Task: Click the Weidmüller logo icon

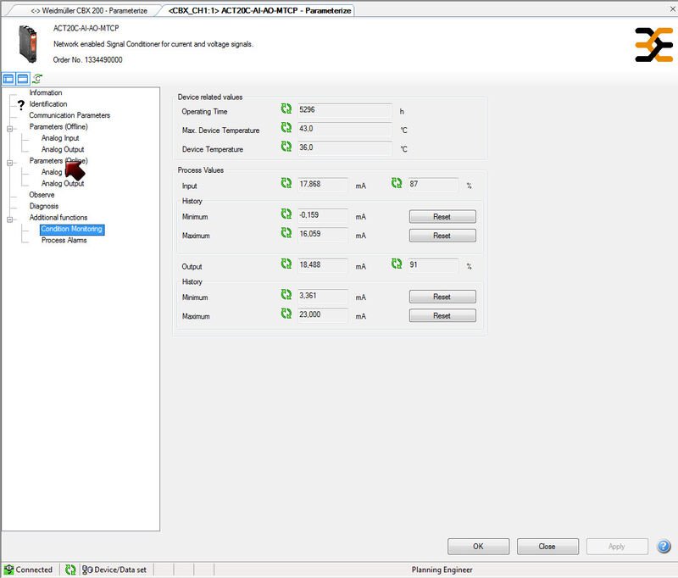Action: pos(653,45)
